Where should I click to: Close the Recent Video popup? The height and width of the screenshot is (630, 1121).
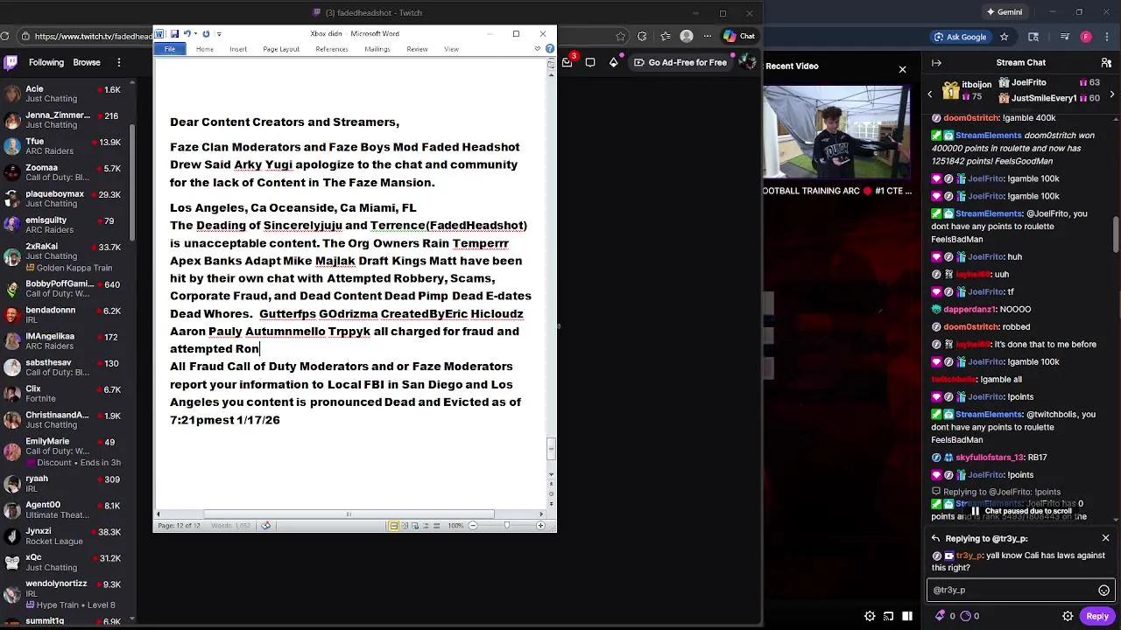pos(902,69)
